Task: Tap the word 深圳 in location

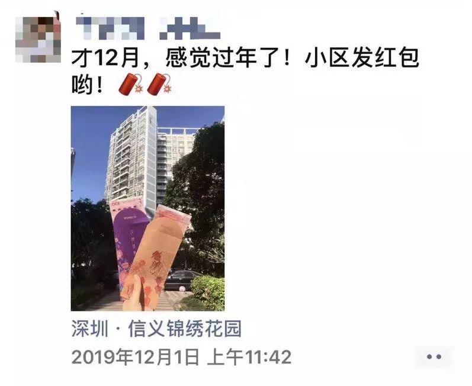Action: pos(89,329)
